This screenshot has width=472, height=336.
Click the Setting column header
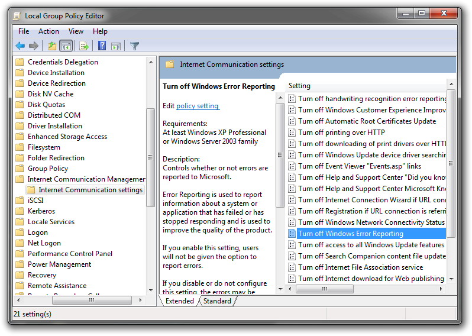pyautogui.click(x=299, y=86)
